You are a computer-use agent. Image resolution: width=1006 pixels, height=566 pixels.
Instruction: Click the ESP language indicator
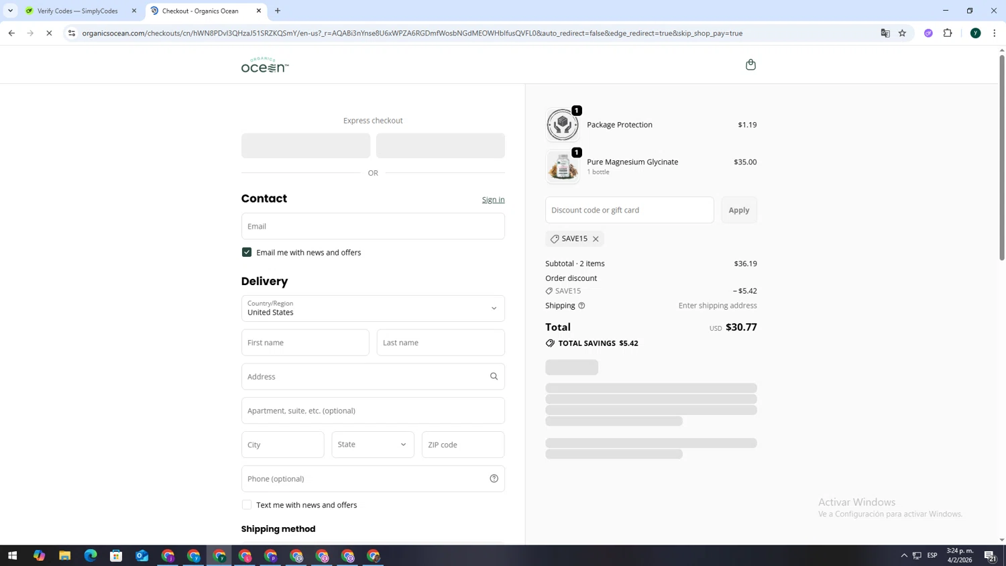pos(932,555)
